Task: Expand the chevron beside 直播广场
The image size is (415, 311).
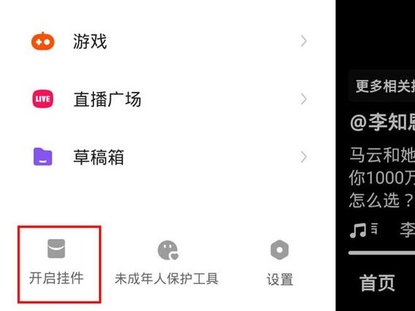Action: pos(304,99)
